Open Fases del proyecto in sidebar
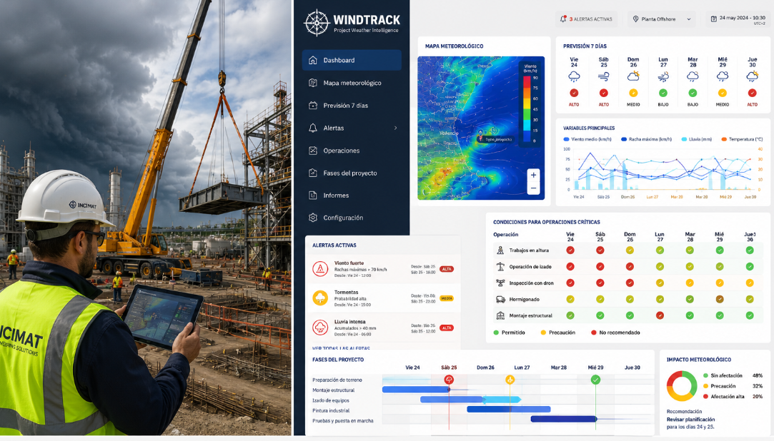 352,173
